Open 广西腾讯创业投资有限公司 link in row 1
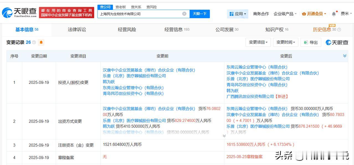Image resolution: width=354 pixels, height=165 pixels. click(250, 96)
